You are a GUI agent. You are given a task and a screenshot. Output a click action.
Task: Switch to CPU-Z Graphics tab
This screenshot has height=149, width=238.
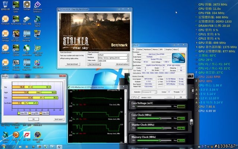(x=168, y=50)
